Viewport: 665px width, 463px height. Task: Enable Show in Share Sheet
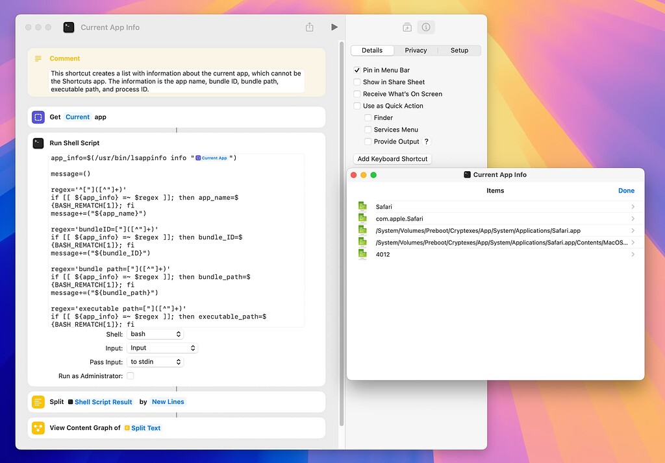[x=357, y=82]
